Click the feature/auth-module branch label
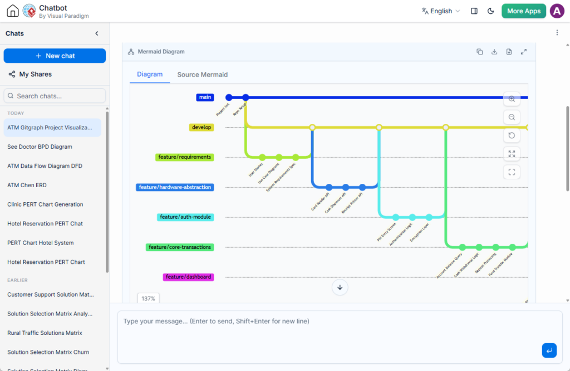 [185, 217]
